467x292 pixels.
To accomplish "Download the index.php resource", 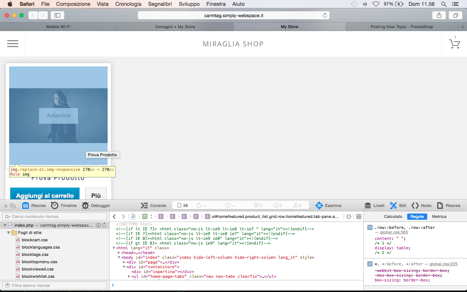I will [98, 226].
